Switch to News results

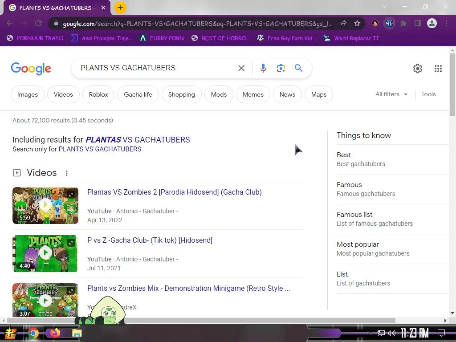pos(287,94)
